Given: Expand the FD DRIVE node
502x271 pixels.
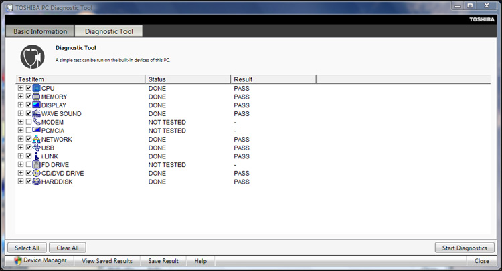Looking at the screenshot, I should 21,164.
